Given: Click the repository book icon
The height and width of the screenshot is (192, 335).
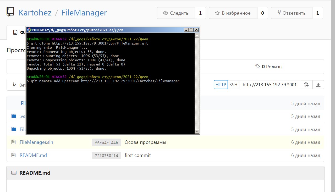Looking at the screenshot, I should pos(10,12).
